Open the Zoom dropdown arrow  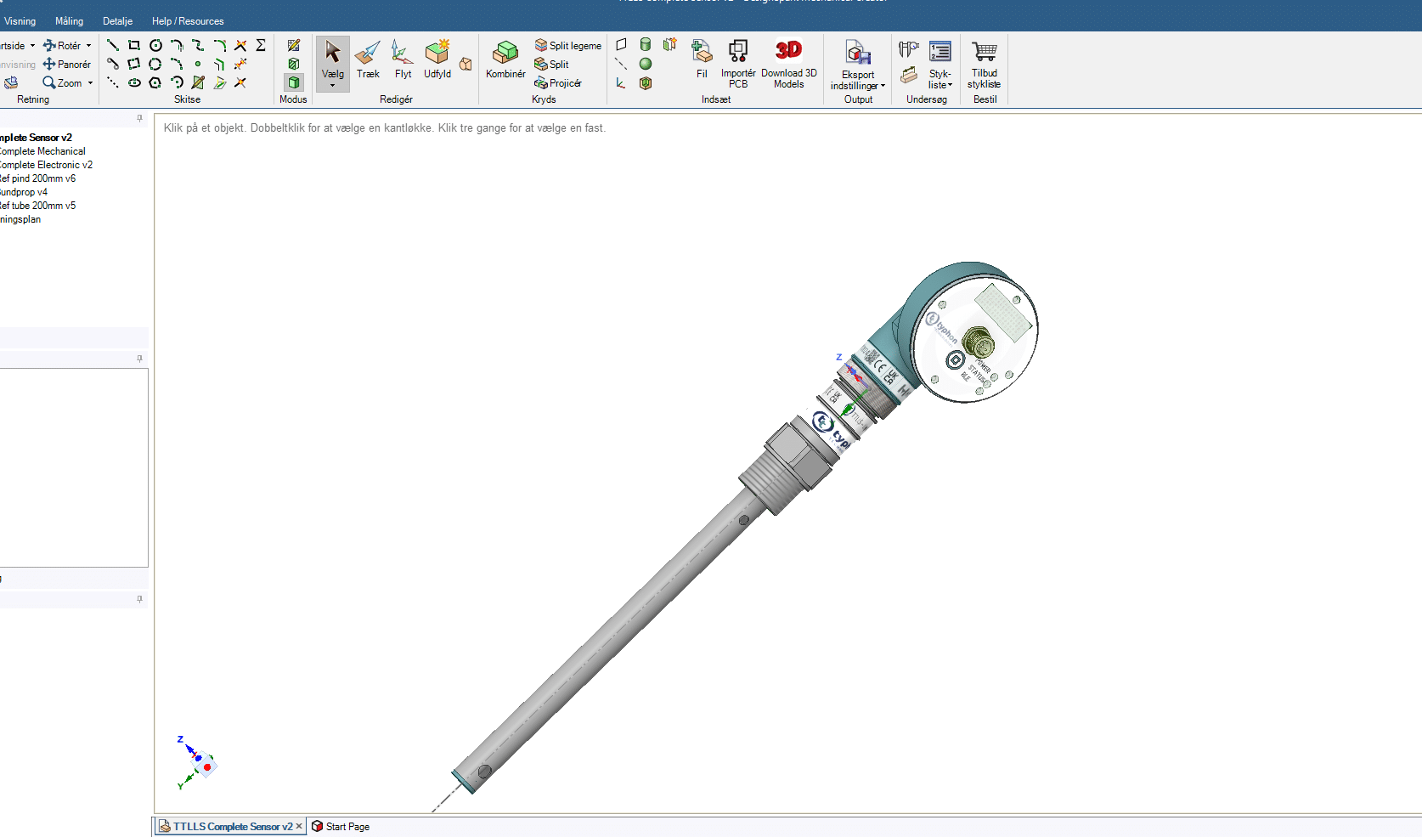(90, 83)
